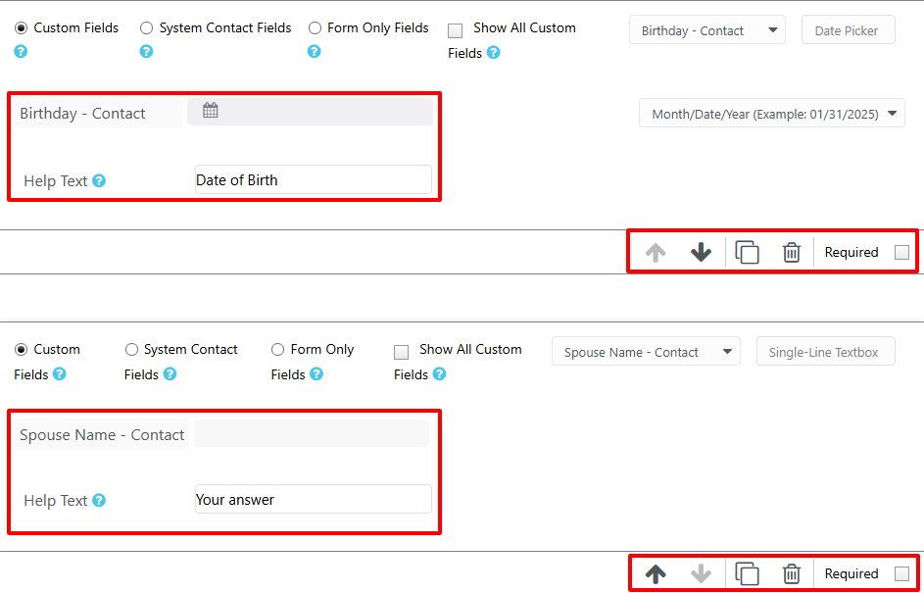Enable Required for the Birthday field
924x593 pixels.
pos(901,252)
